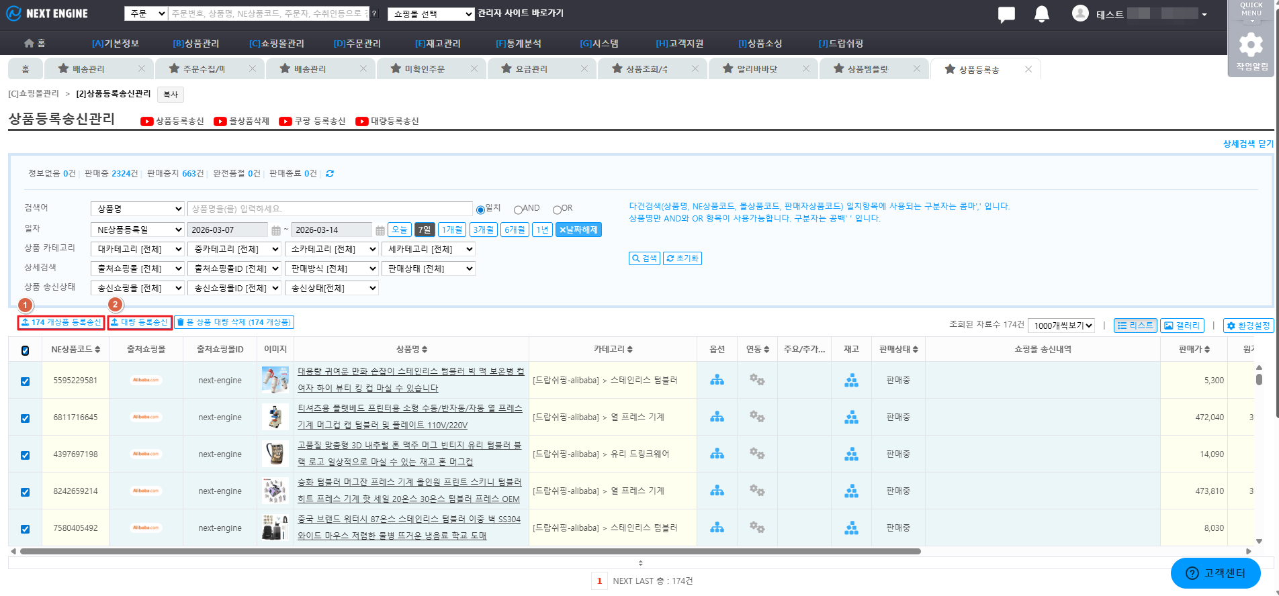Click the 대량 등록송신 button
The image size is (1279, 596).
pyautogui.click(x=140, y=323)
